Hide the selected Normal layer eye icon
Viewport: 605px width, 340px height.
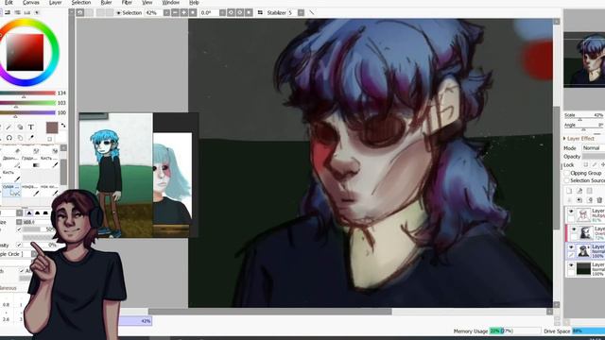click(571, 247)
